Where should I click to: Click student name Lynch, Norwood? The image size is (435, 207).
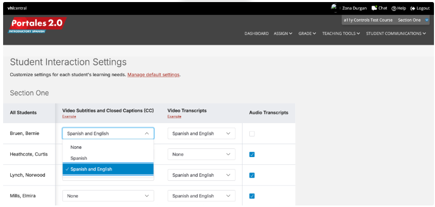pos(27,175)
